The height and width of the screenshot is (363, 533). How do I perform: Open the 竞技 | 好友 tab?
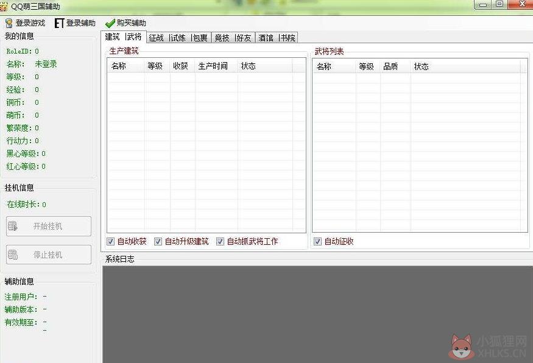click(233, 38)
